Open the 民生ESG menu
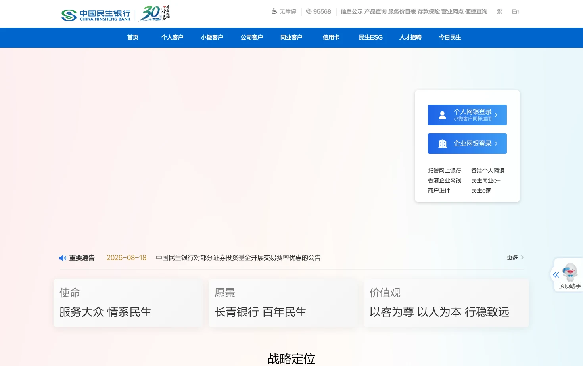Image resolution: width=583 pixels, height=366 pixels. [x=371, y=37]
